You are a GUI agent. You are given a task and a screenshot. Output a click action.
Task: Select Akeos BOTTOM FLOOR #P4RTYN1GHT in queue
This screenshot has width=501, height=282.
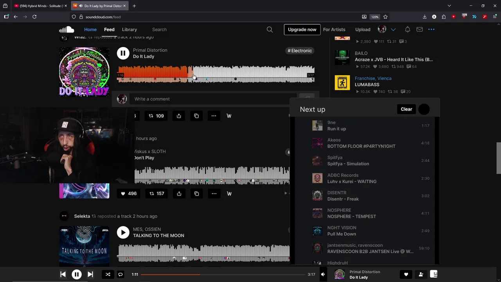[x=371, y=143]
